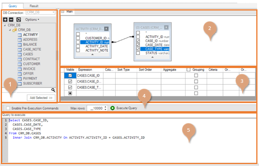Screen dimensions: 259x166
Task: Collapse the CRM_DB schema folder node
Action: [10, 30]
